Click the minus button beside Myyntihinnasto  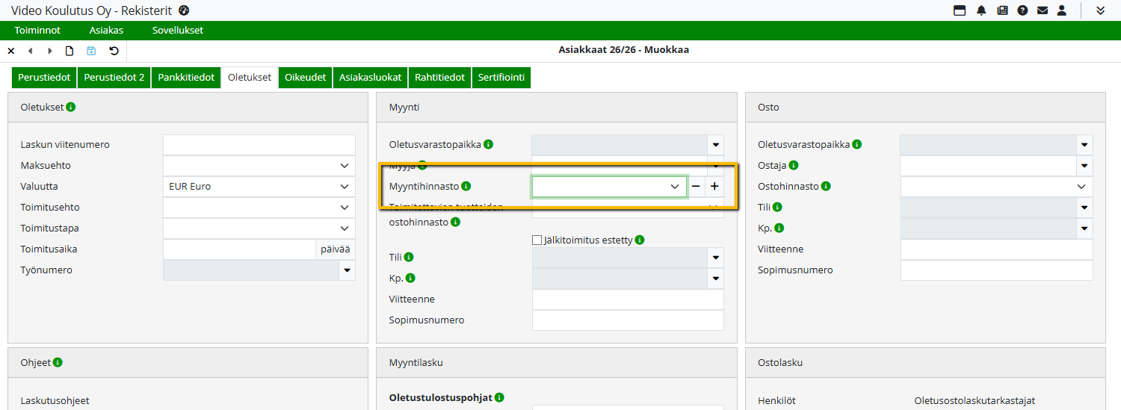pos(696,187)
